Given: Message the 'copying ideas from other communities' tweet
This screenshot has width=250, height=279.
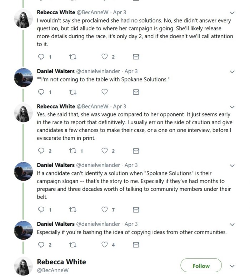Looking at the screenshot, I should (x=136, y=245).
